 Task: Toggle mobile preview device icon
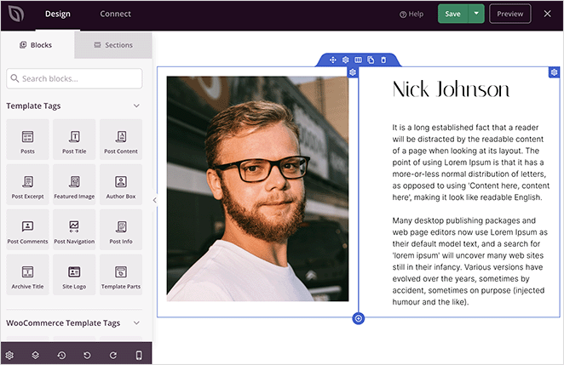[x=139, y=354]
